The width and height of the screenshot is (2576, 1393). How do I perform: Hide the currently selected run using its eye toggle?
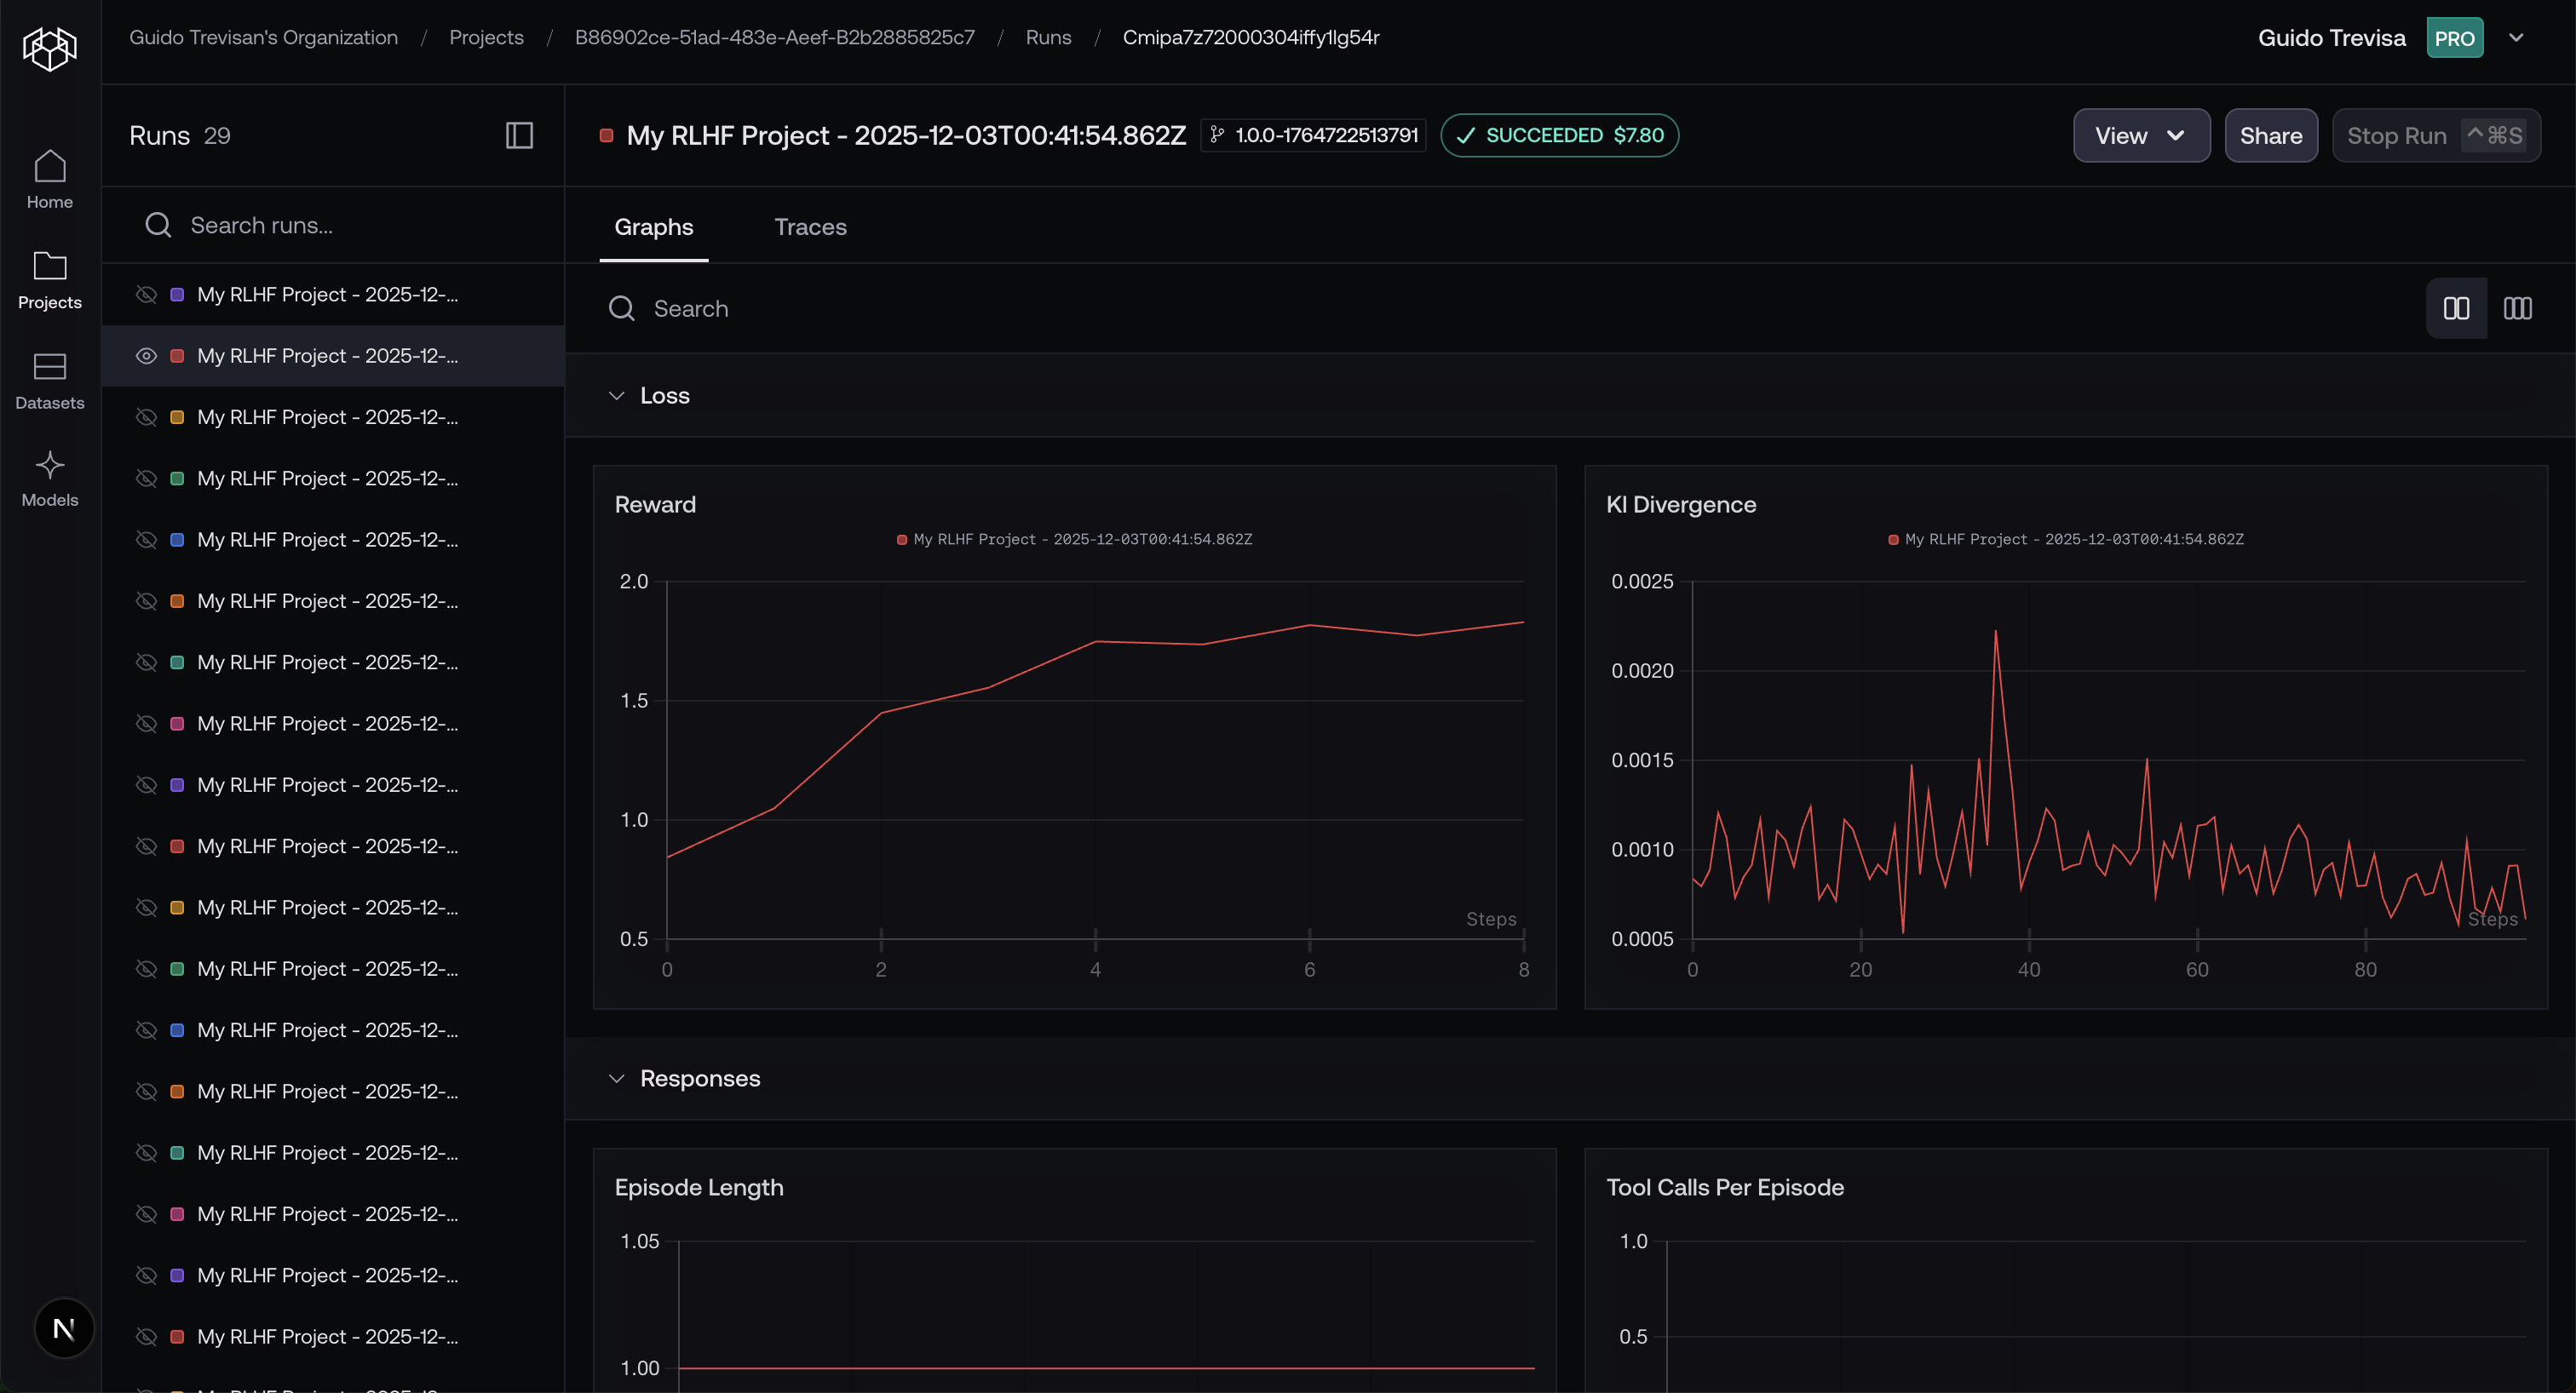[146, 356]
